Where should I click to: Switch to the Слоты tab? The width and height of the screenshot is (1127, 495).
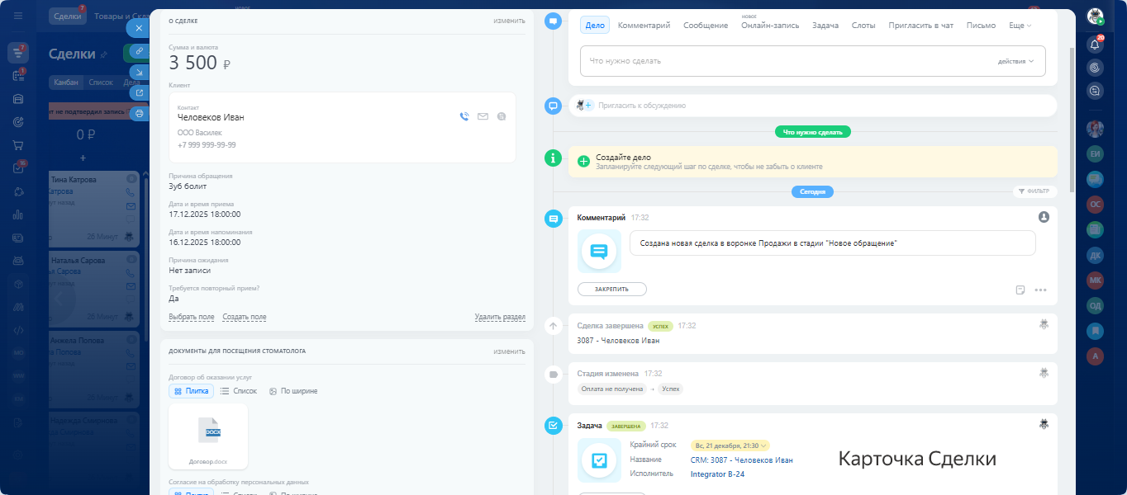pyautogui.click(x=863, y=26)
